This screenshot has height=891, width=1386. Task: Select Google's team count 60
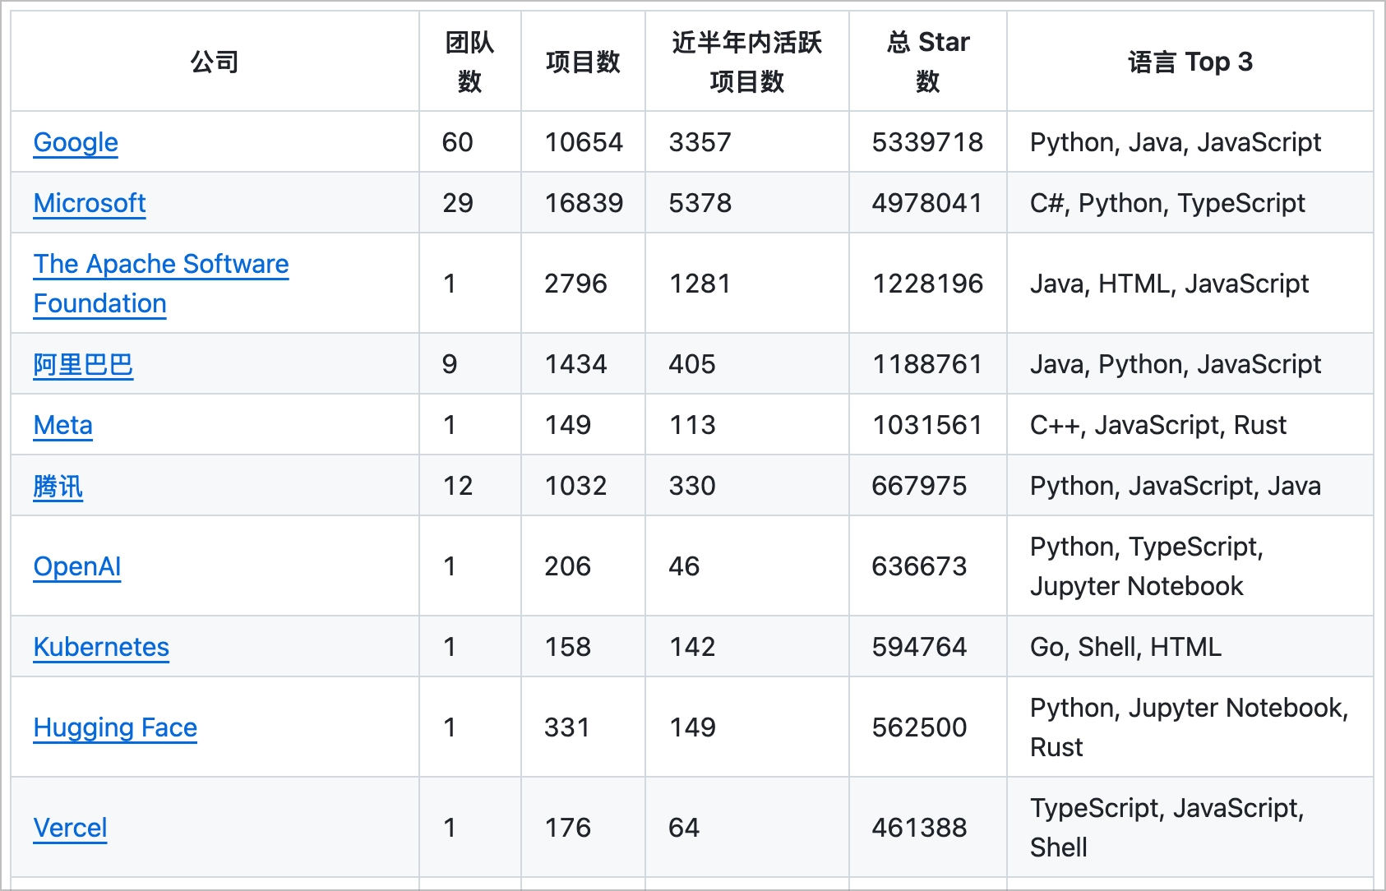pos(458,142)
